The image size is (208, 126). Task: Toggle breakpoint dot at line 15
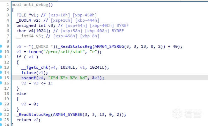click(x=1, y=77)
